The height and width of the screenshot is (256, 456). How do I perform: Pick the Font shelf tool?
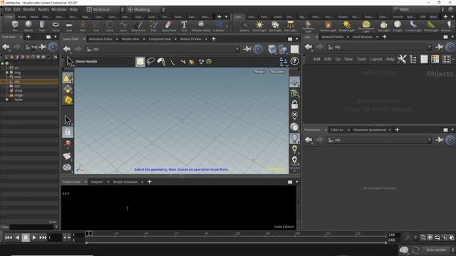coord(184,26)
